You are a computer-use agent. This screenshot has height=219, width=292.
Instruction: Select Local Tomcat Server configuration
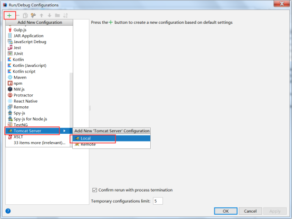[111, 138]
